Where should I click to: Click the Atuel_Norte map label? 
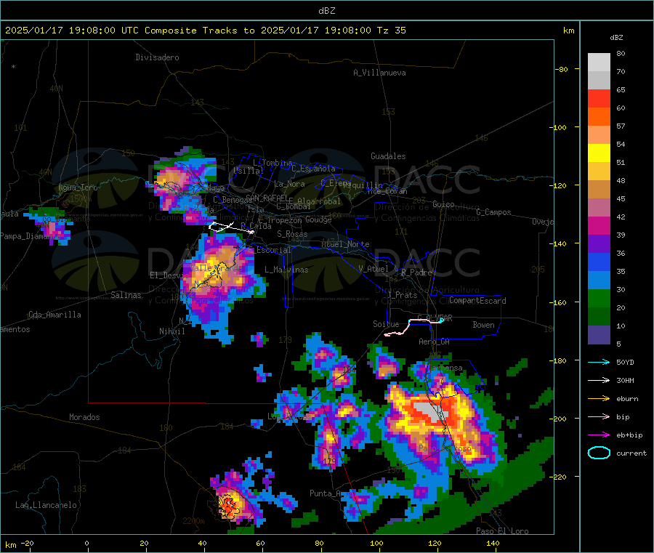click(x=345, y=244)
